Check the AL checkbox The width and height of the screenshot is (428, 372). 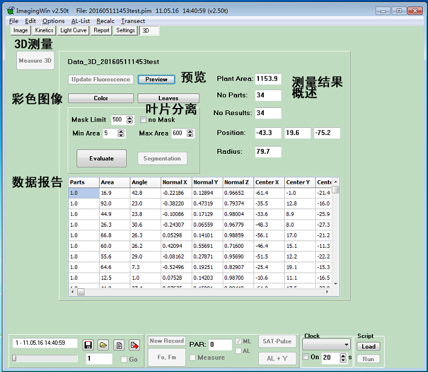point(238,351)
